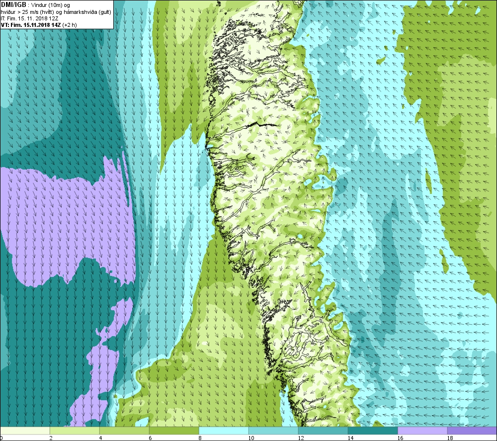Click the 12–14 m/s teal legend swatch

323,431
